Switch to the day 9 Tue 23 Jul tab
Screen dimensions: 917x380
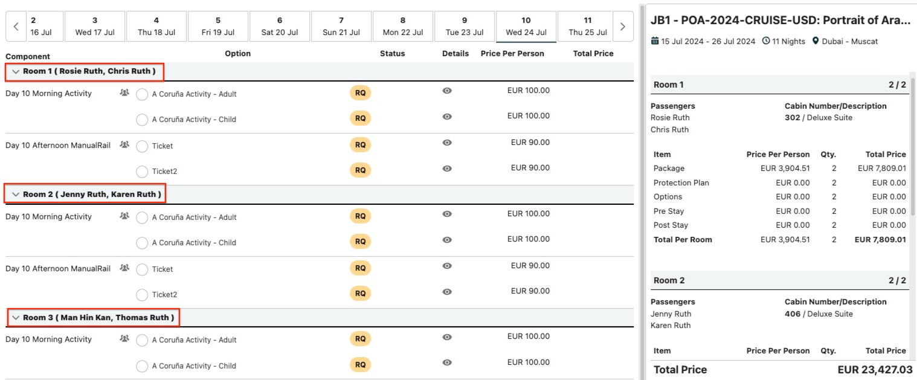tap(464, 27)
